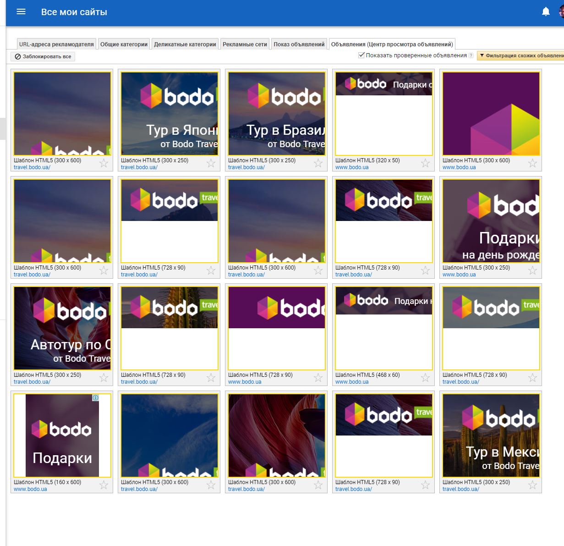Open travel.bodo.ua link under Тур в Бразил ad
The height and width of the screenshot is (546, 564).
click(x=246, y=167)
